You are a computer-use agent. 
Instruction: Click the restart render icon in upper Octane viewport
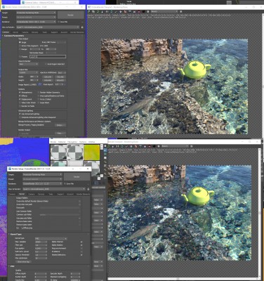[98, 11]
